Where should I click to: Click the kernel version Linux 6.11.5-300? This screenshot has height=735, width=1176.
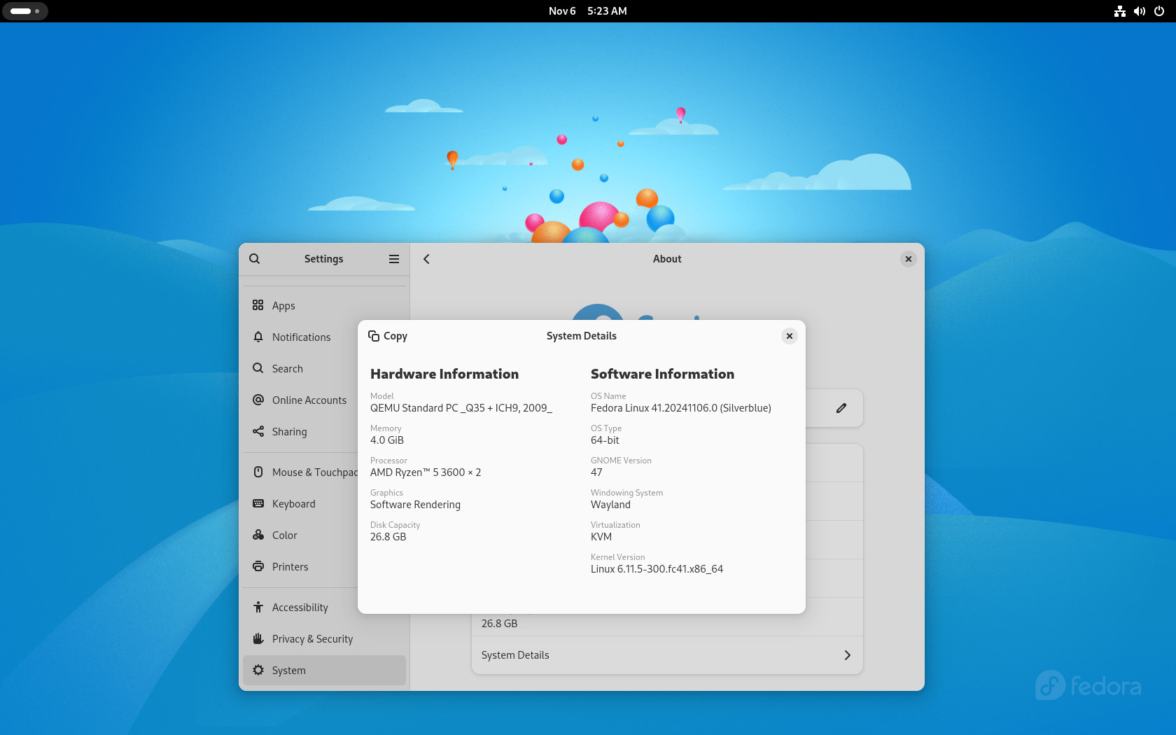pos(657,569)
